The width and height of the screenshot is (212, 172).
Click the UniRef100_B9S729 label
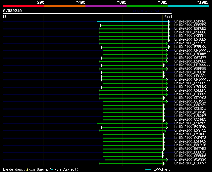[x=190, y=43]
